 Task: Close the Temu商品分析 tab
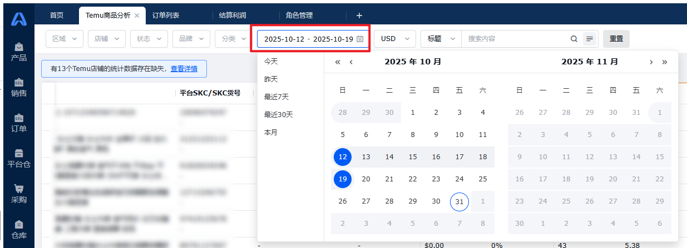(137, 16)
